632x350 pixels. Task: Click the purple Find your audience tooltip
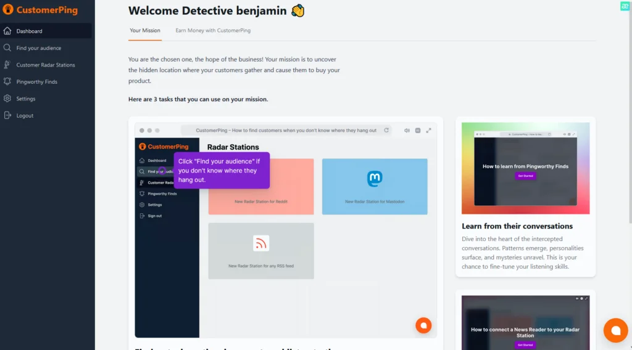click(x=222, y=170)
